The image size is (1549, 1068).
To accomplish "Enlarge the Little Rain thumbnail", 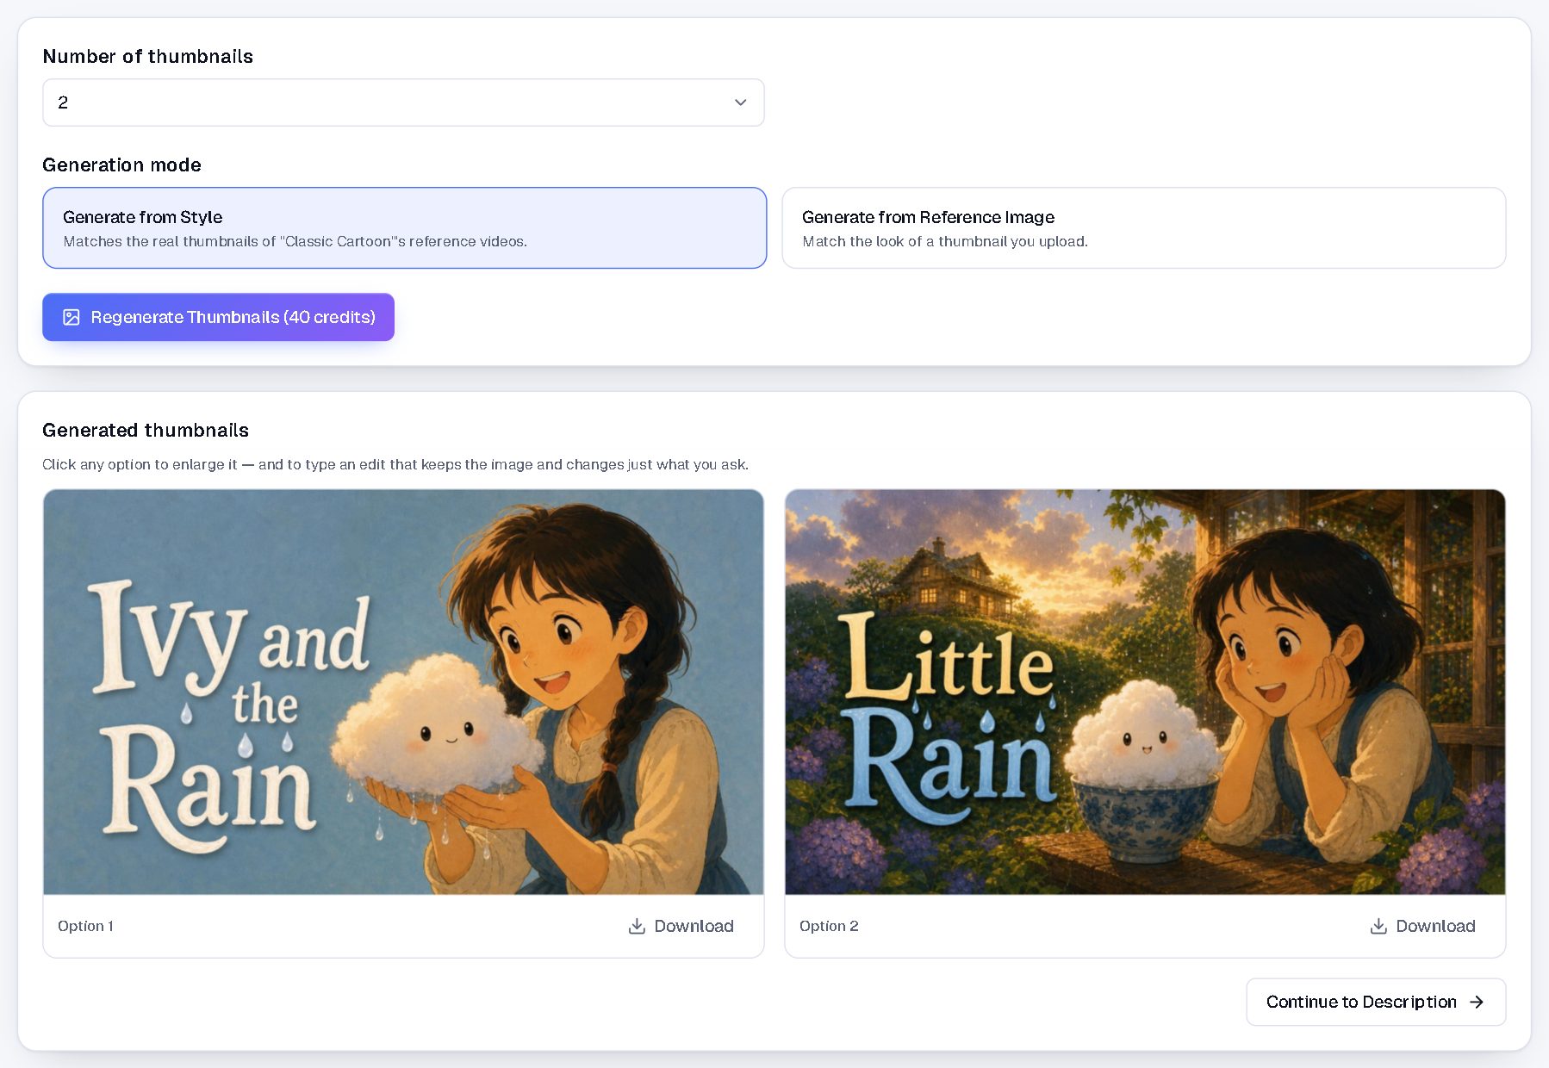I will tap(1145, 692).
